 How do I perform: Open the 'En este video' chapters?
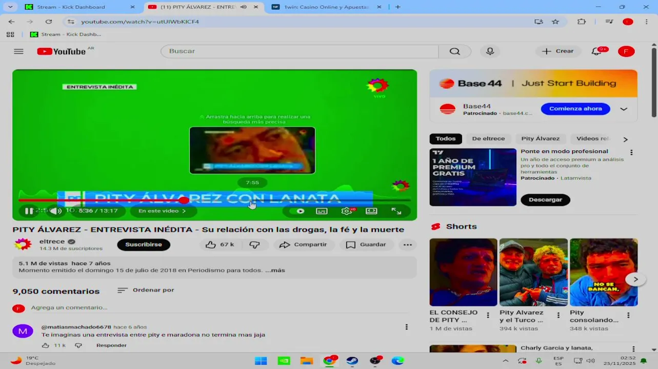coord(162,211)
